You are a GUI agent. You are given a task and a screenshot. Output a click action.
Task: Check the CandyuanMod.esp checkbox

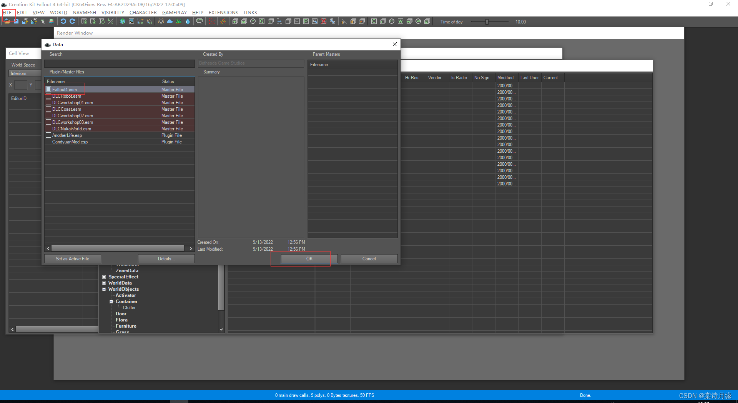pyautogui.click(x=48, y=142)
